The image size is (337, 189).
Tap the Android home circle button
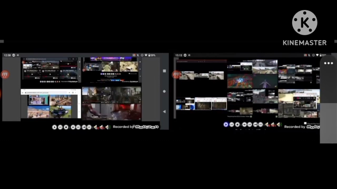click(164, 91)
